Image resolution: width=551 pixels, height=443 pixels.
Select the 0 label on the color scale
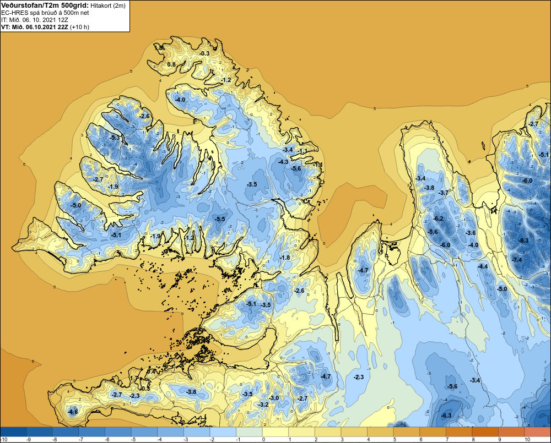click(x=263, y=440)
